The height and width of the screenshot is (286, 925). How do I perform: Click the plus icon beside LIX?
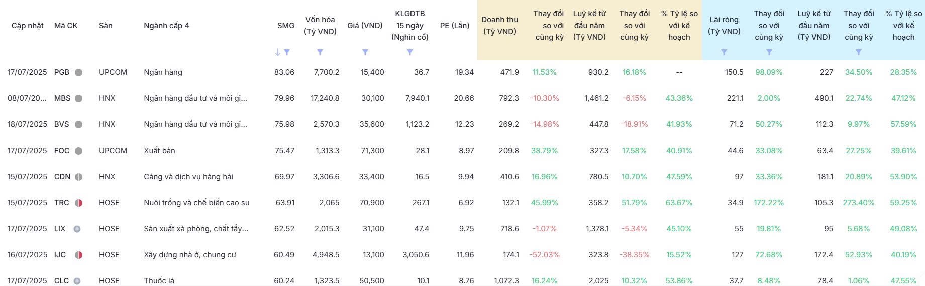77,229
